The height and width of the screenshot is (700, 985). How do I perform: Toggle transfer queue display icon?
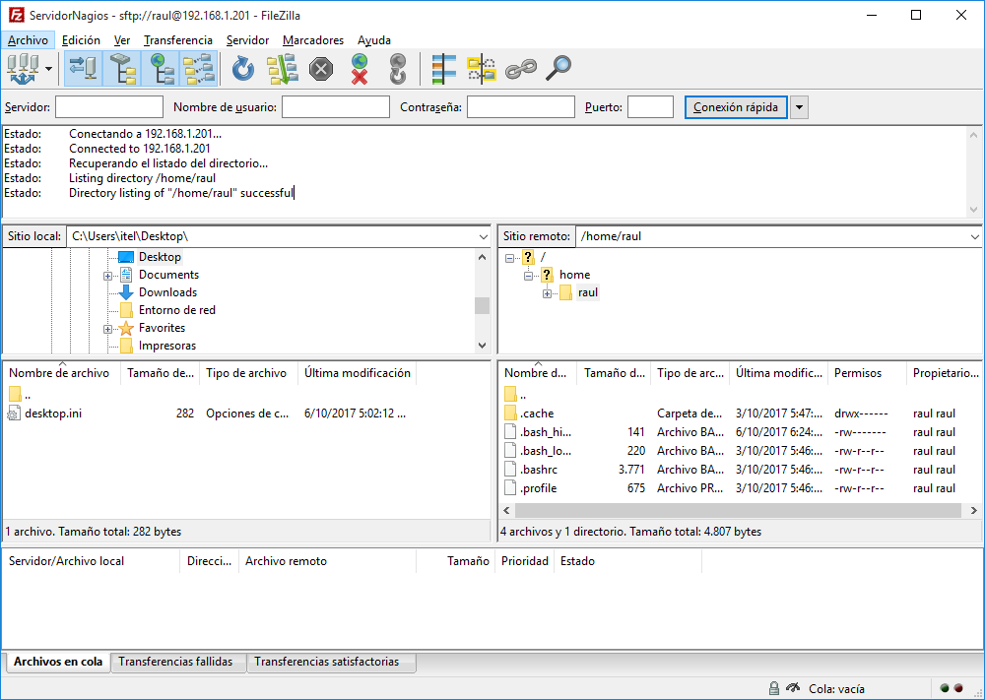click(x=199, y=69)
